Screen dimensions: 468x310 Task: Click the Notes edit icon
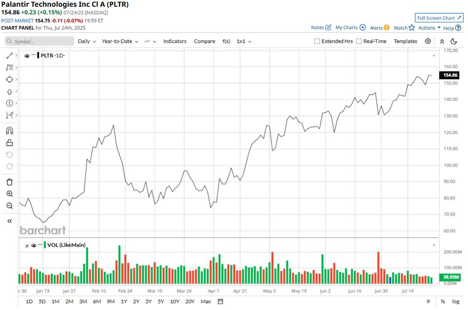tap(328, 27)
